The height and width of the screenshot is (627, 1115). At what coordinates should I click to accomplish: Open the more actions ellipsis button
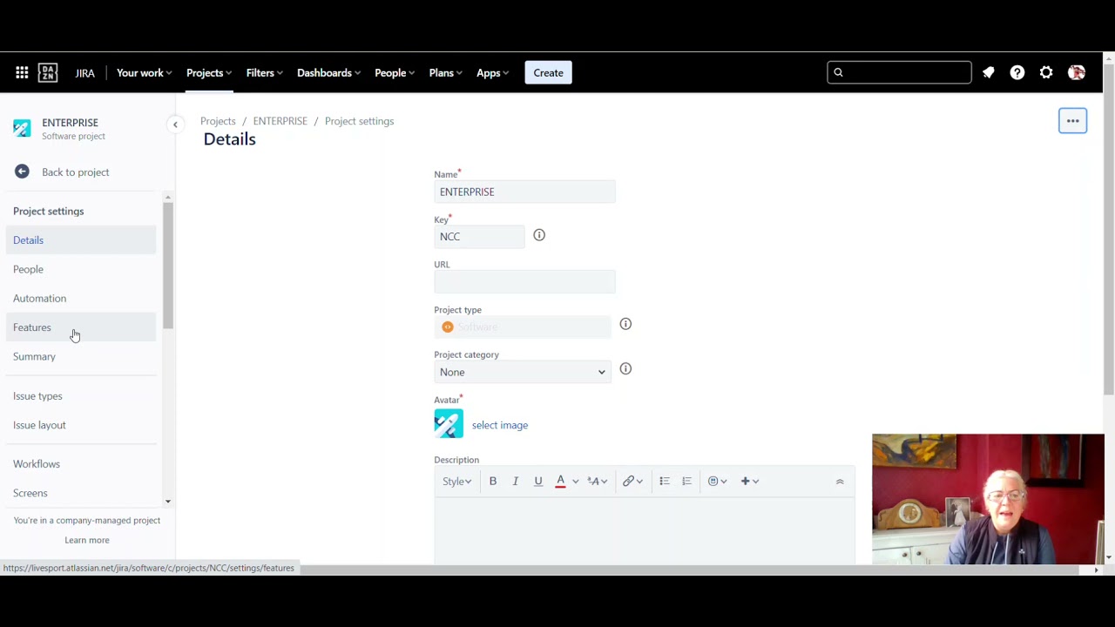(1073, 121)
